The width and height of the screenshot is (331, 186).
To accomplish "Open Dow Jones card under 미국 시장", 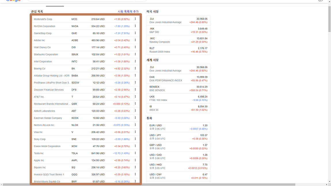I will pyautogui.click(x=178, y=20).
